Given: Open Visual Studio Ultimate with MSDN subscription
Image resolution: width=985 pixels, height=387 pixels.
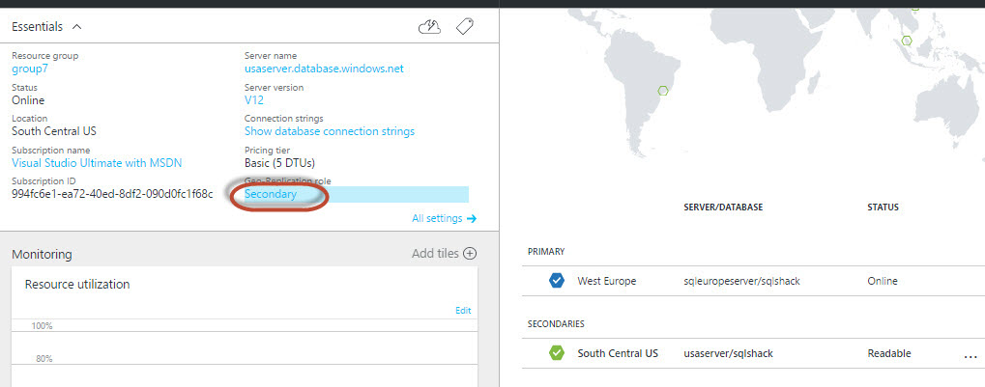Looking at the screenshot, I should coord(97,163).
